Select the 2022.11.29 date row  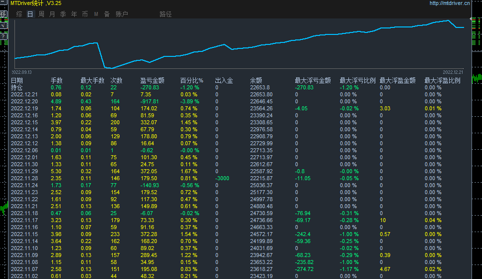(24, 172)
